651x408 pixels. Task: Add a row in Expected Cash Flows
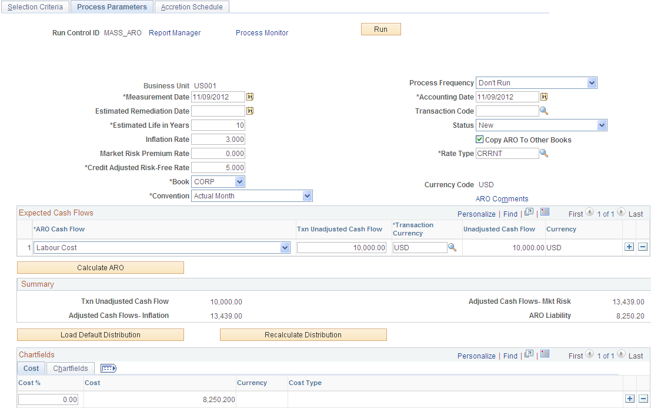(629, 247)
